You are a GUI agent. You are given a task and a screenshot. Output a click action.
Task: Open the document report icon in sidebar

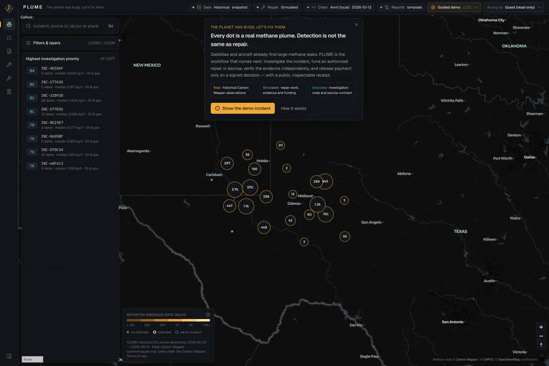tap(9, 51)
